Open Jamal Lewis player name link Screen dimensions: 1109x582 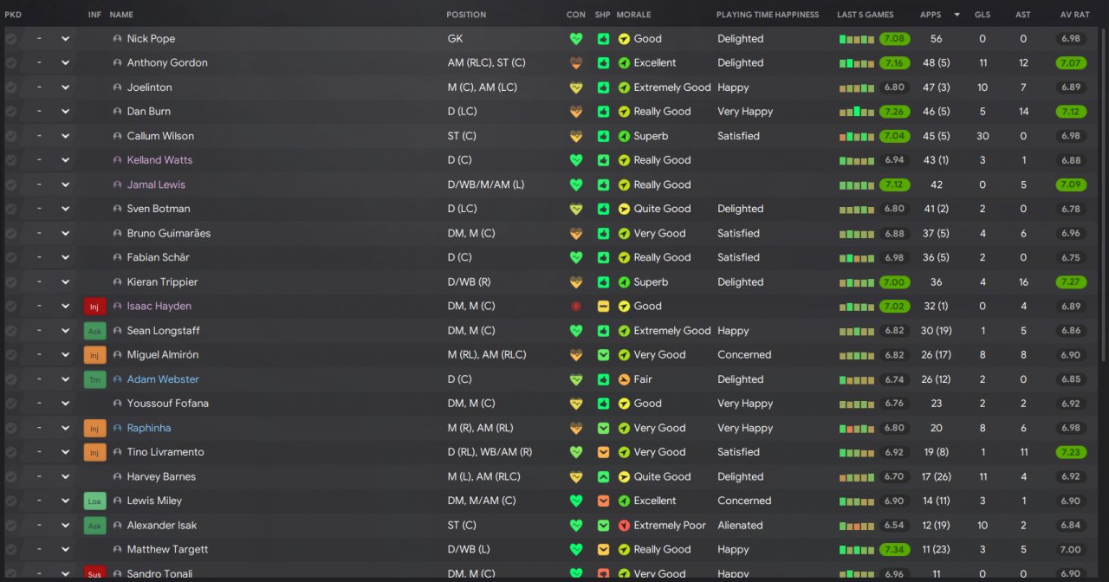156,184
